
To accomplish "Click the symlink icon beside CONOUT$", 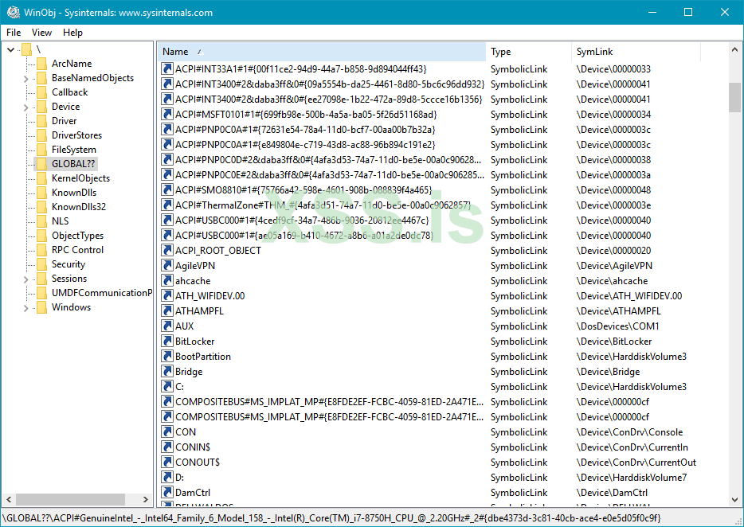I will (167, 462).
